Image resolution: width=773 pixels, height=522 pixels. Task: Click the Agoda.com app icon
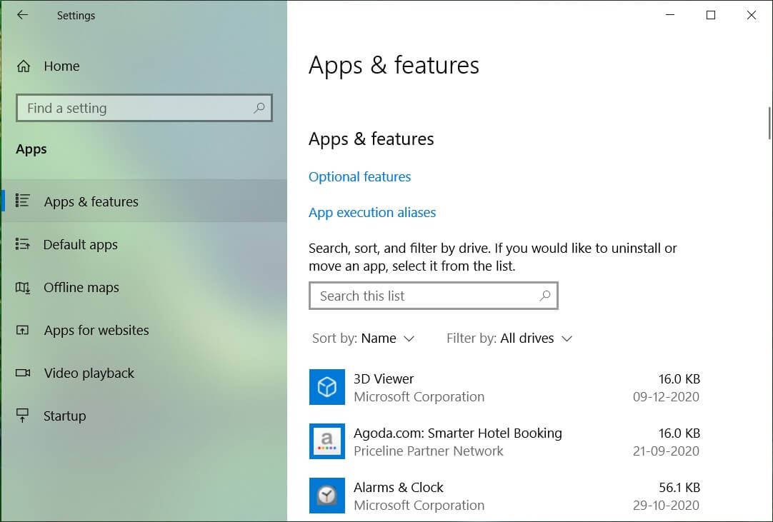click(x=327, y=441)
